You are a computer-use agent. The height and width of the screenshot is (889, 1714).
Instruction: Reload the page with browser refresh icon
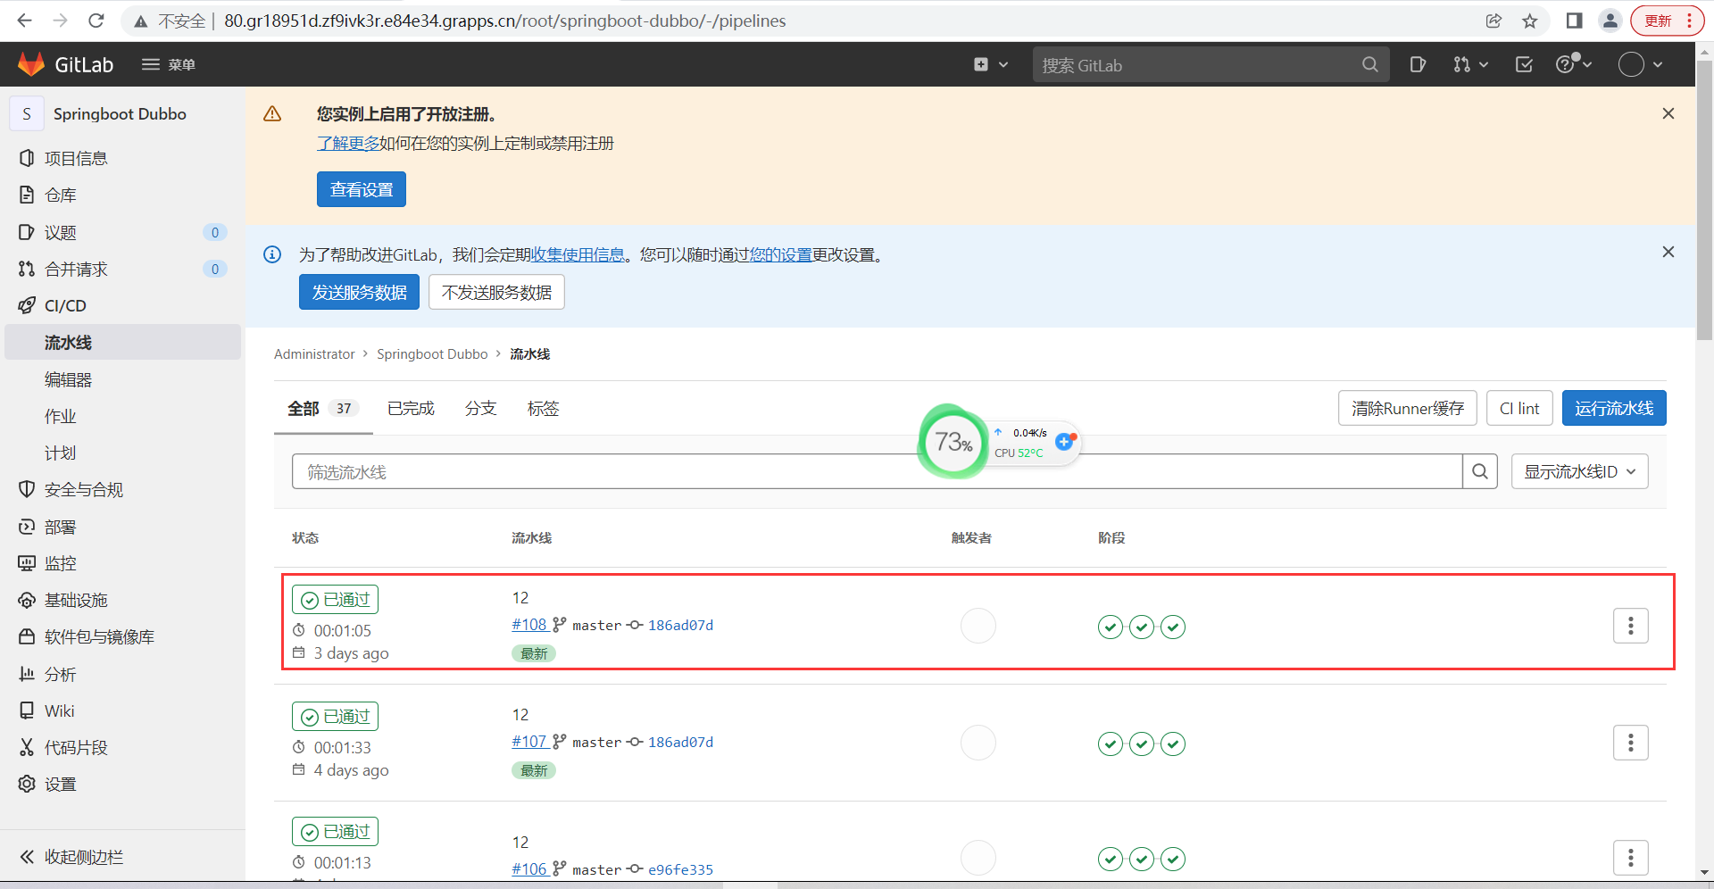pyautogui.click(x=96, y=21)
